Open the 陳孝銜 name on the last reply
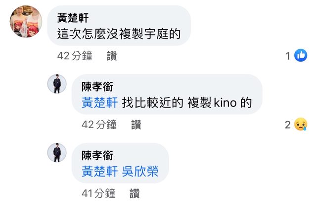This screenshot has width=317, height=211. [x=97, y=156]
